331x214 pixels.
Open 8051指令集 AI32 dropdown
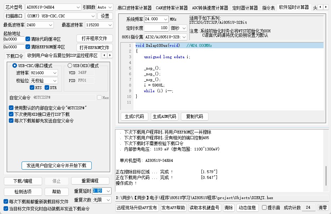(166, 37)
